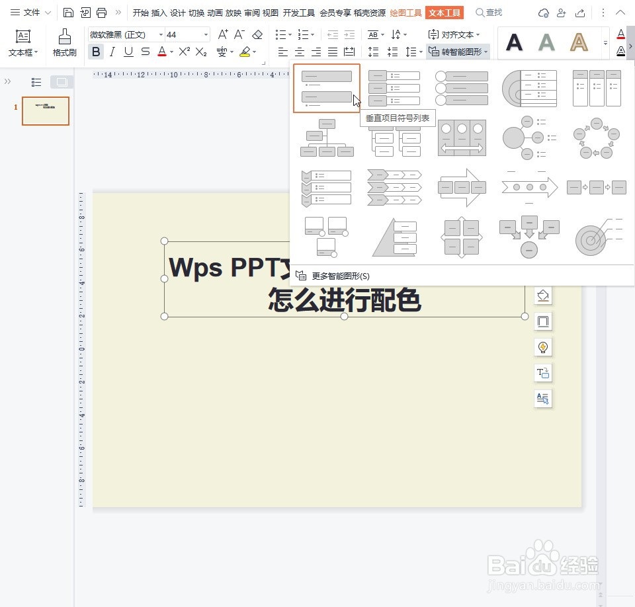The image size is (635, 607).
Task: Click the distributed alignment icon
Action: coord(349,52)
